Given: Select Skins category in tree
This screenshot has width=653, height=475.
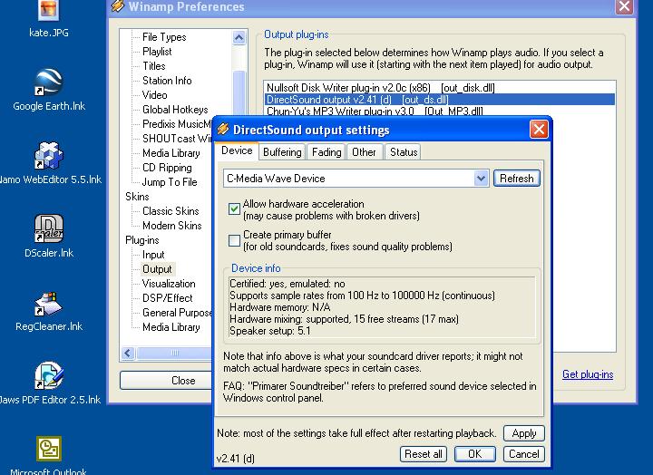Looking at the screenshot, I should [137, 197].
